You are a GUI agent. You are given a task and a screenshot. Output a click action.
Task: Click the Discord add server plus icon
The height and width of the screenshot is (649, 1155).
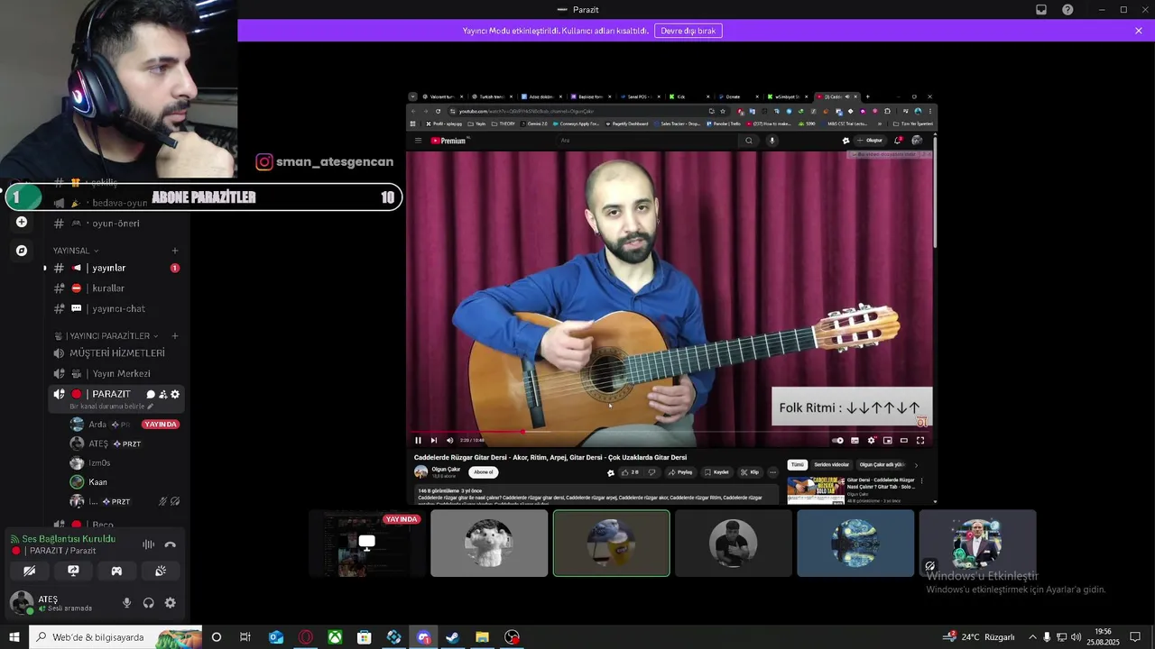tap(22, 222)
